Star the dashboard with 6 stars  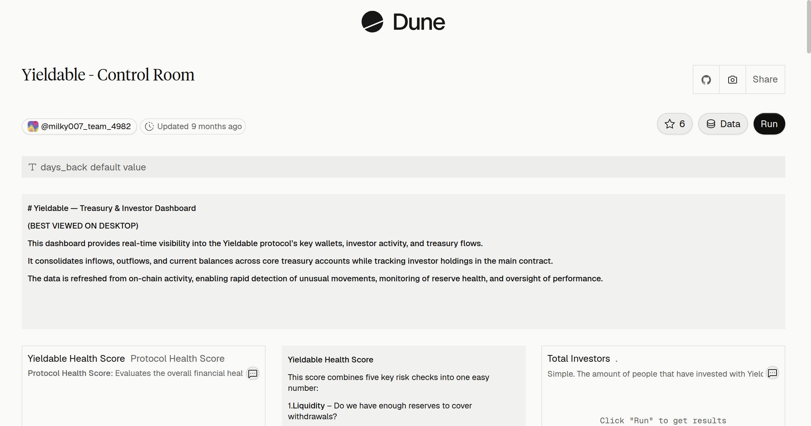click(x=675, y=124)
